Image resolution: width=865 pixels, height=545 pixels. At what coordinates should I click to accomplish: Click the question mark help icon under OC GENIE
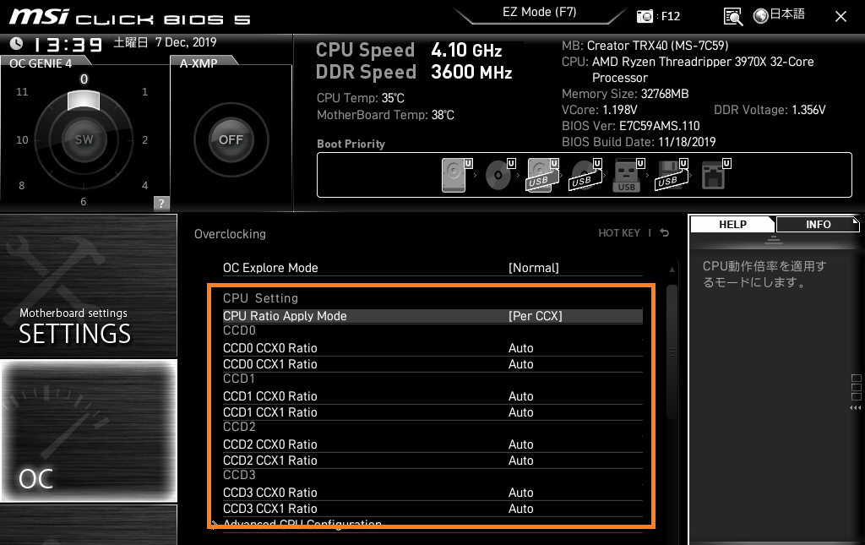point(161,203)
